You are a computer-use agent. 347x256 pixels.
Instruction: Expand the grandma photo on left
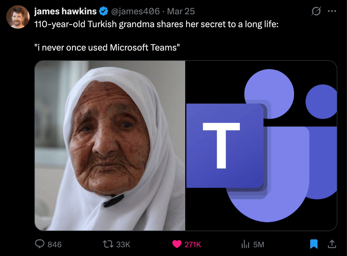pyautogui.click(x=110, y=146)
